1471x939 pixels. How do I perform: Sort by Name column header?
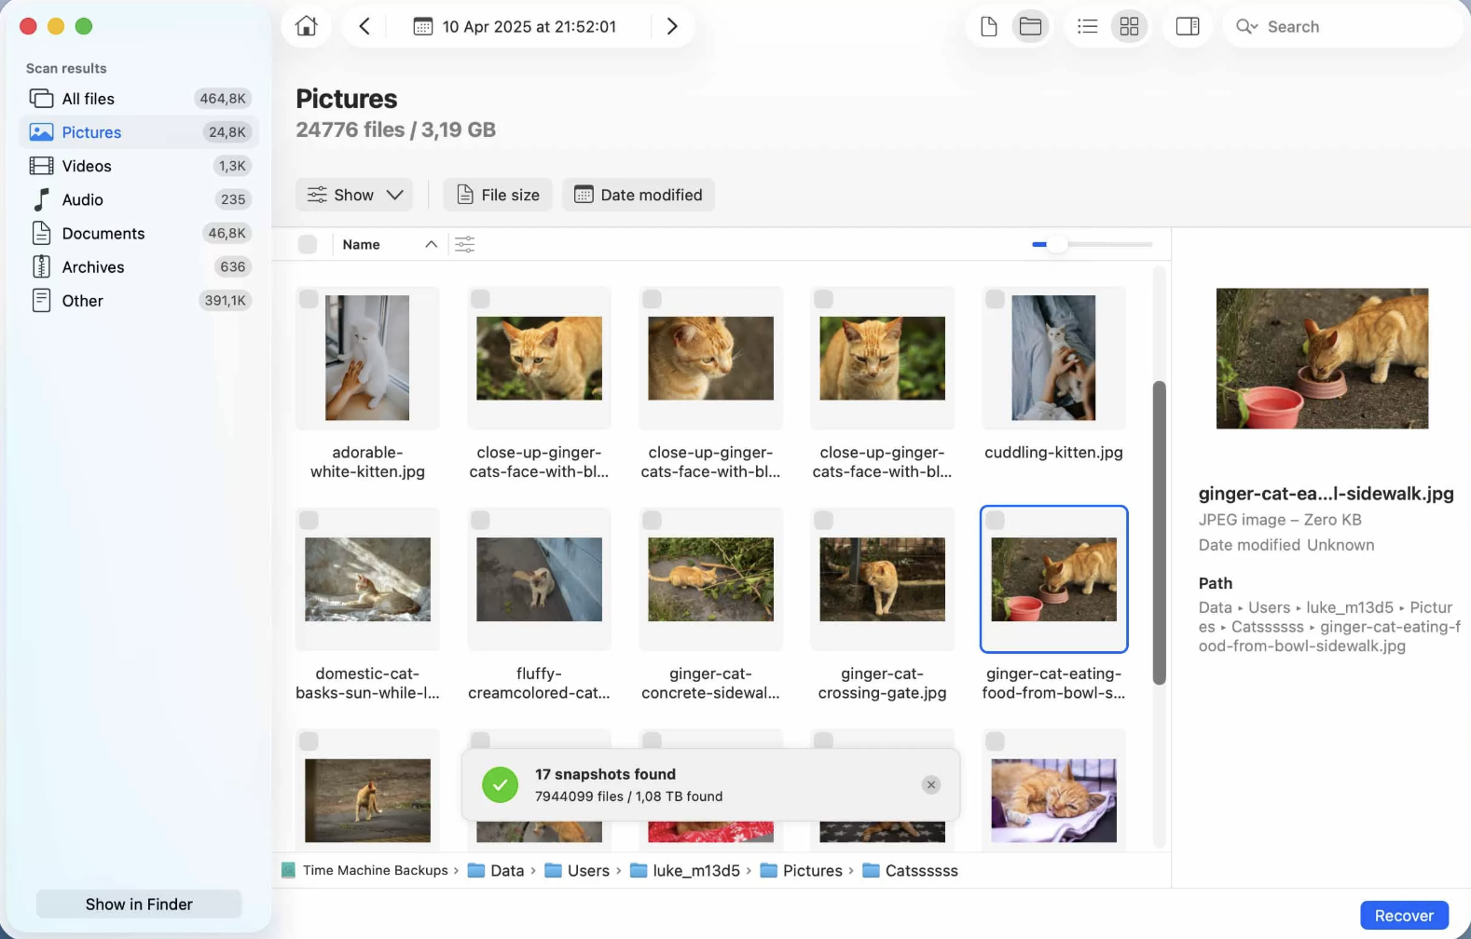[361, 244]
